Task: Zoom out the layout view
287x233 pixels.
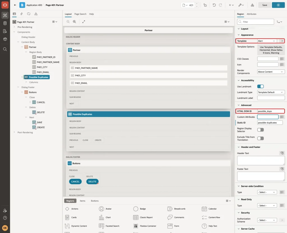Action: coord(68,22)
